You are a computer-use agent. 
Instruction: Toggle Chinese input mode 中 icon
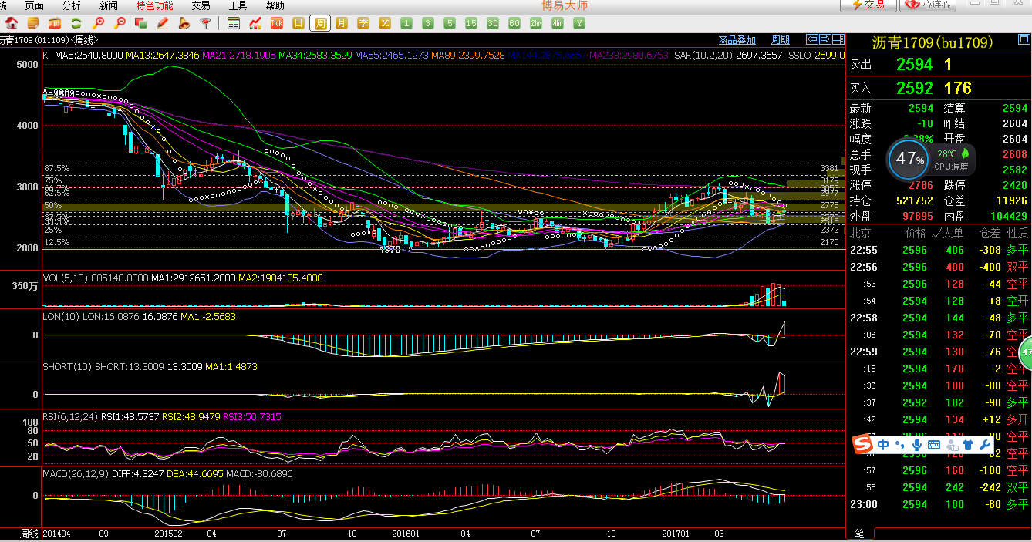point(883,445)
